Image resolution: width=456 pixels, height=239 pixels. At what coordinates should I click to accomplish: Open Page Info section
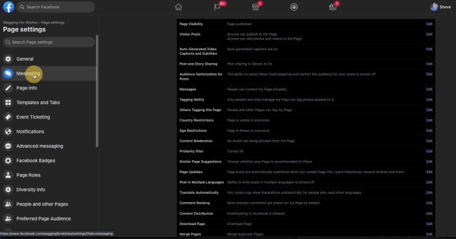48,88
